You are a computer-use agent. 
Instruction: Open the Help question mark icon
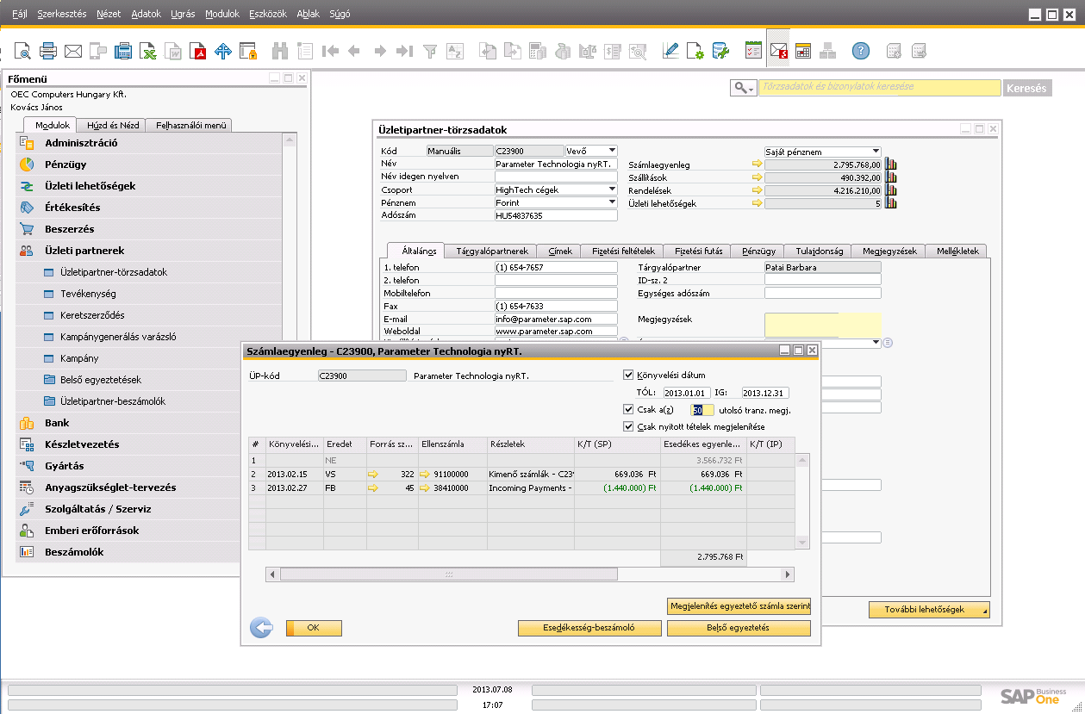click(861, 52)
